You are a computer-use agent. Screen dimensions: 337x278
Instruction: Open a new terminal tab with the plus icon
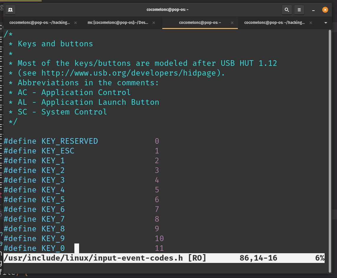tap(10, 10)
